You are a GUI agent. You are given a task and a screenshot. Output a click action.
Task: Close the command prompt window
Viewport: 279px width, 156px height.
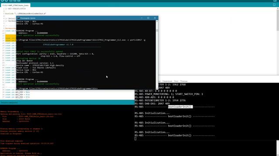click(x=155, y=18)
